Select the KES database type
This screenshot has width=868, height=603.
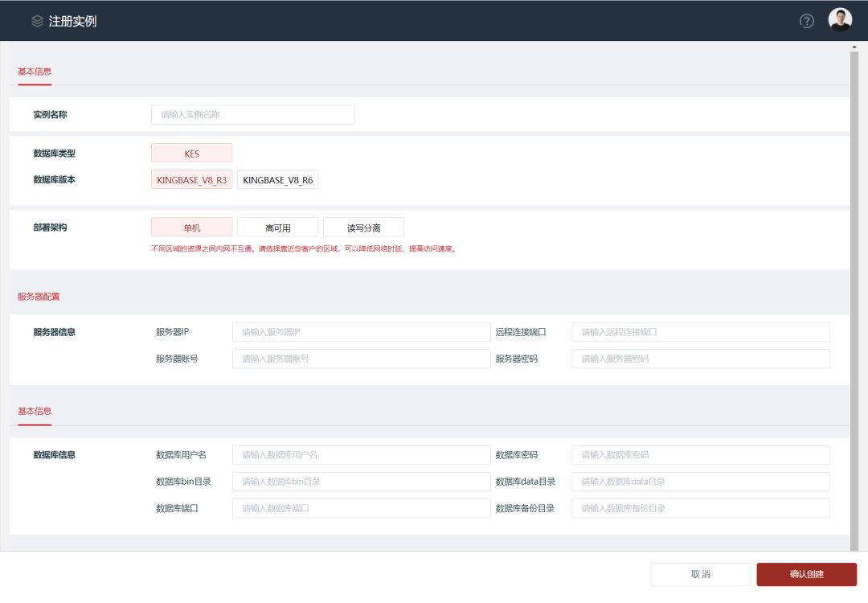coord(191,154)
